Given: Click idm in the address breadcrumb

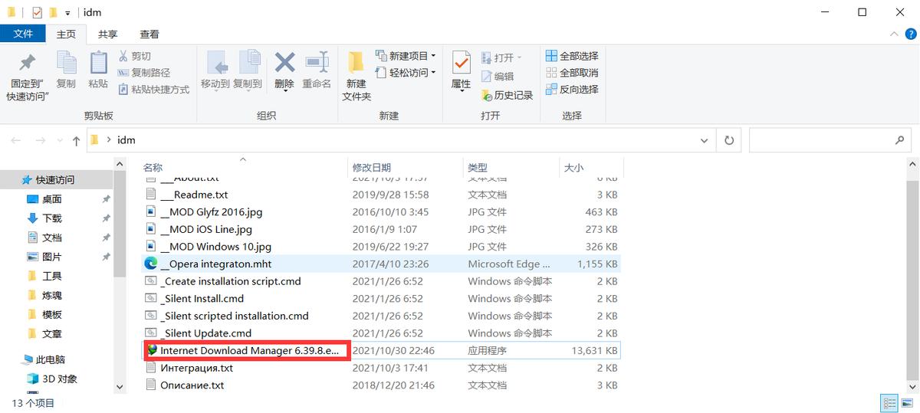Looking at the screenshot, I should pos(126,140).
